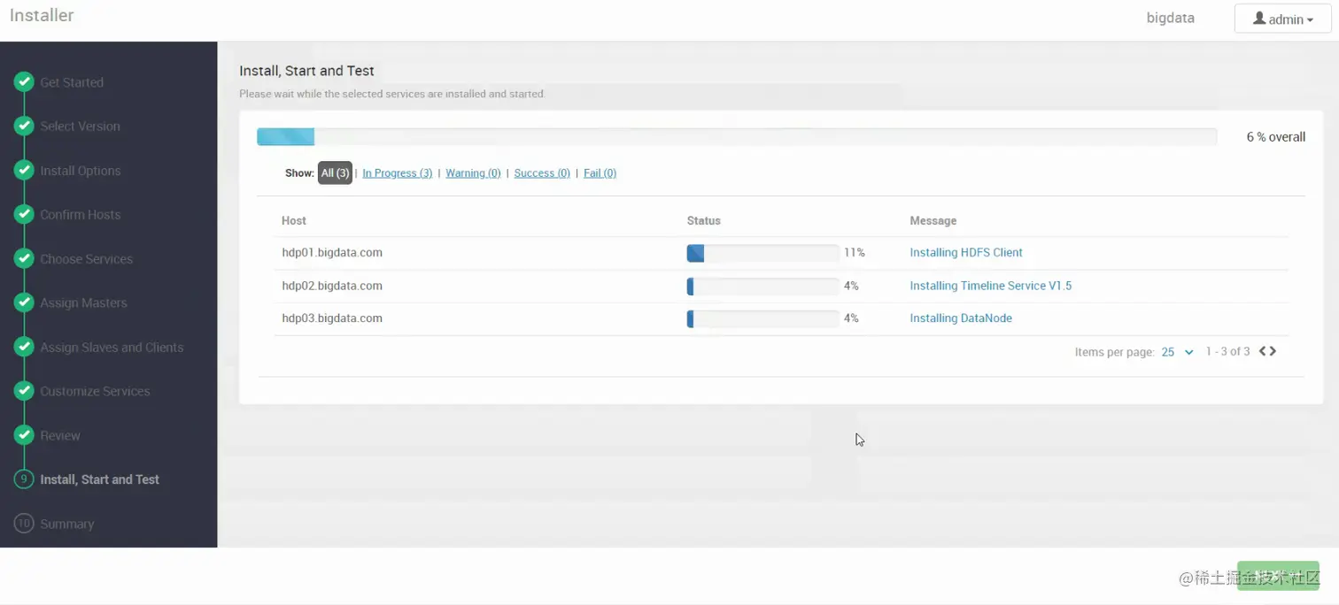Image resolution: width=1339 pixels, height=605 pixels.
Task: Open the Summary wizard step
Action: click(66, 524)
